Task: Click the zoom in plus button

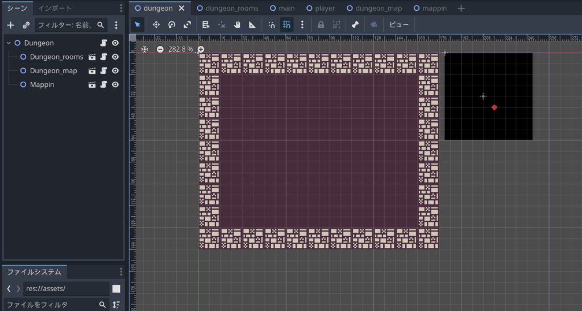Action: pyautogui.click(x=201, y=49)
